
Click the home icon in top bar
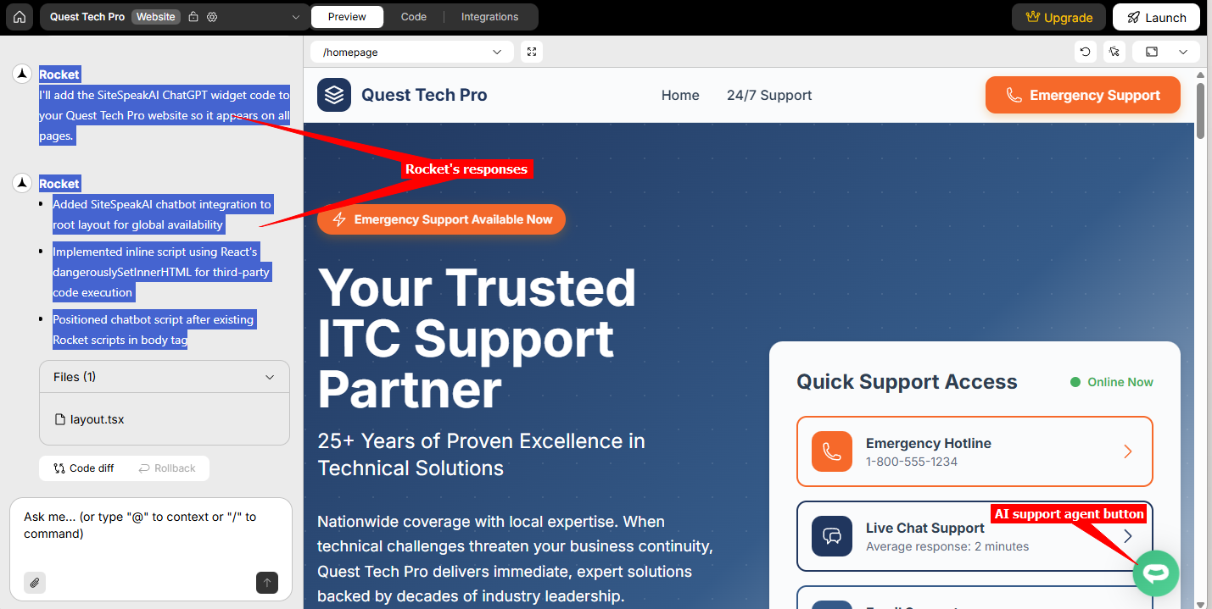[x=20, y=17]
